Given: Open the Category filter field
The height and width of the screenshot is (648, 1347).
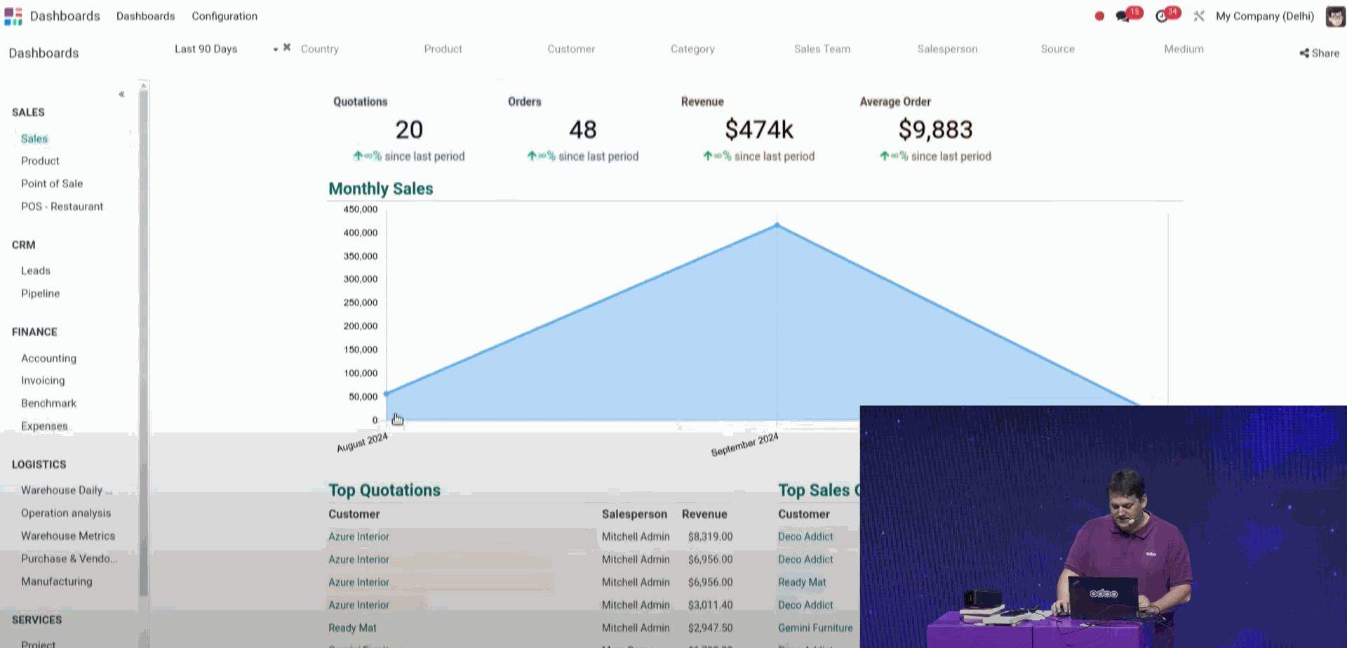Looking at the screenshot, I should [x=692, y=49].
